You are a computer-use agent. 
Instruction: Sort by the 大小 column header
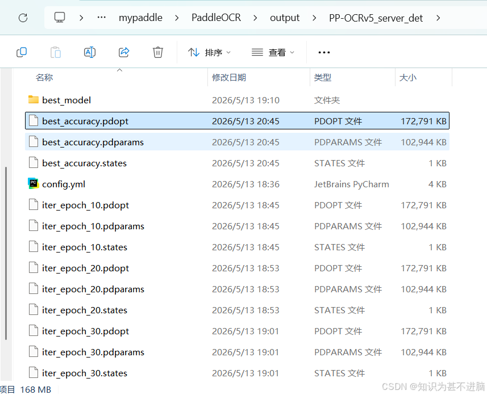coord(408,77)
